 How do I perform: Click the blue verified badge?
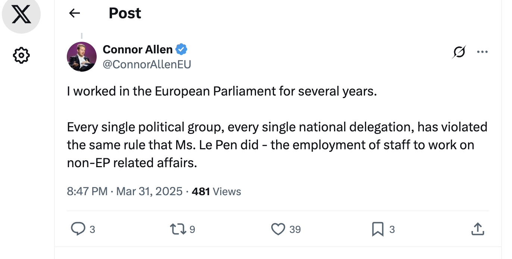[181, 49]
